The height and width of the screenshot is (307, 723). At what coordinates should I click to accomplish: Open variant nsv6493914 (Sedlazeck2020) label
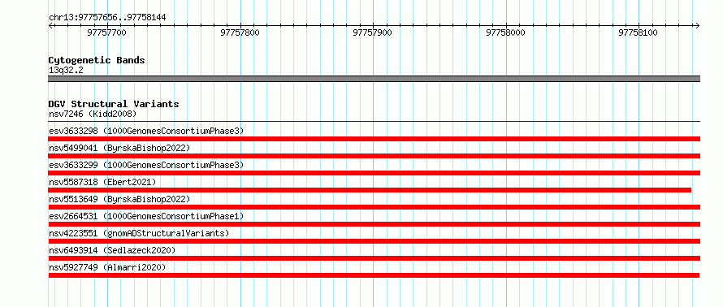[112, 250]
